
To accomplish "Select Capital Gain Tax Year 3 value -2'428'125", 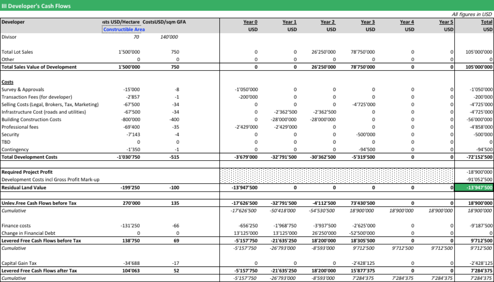I will click(x=364, y=263).
